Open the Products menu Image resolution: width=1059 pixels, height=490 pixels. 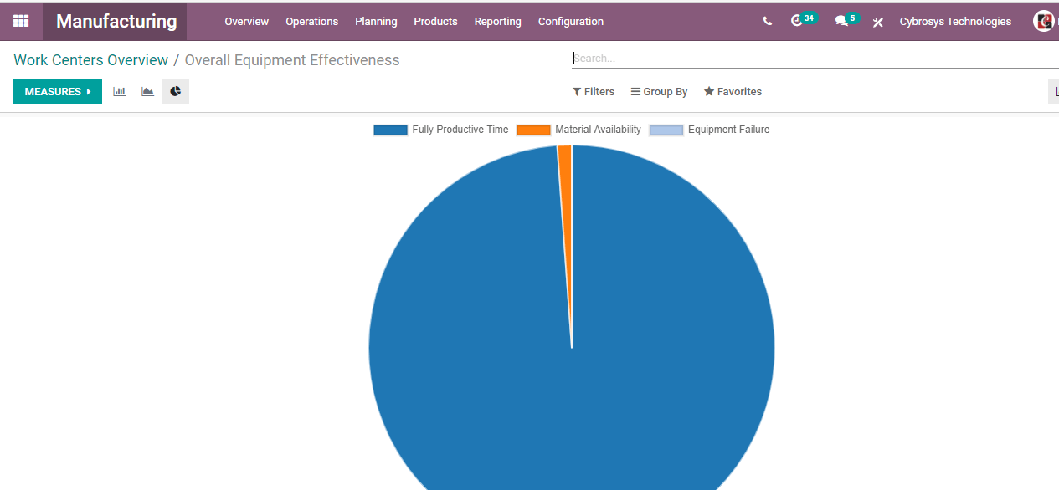435,22
